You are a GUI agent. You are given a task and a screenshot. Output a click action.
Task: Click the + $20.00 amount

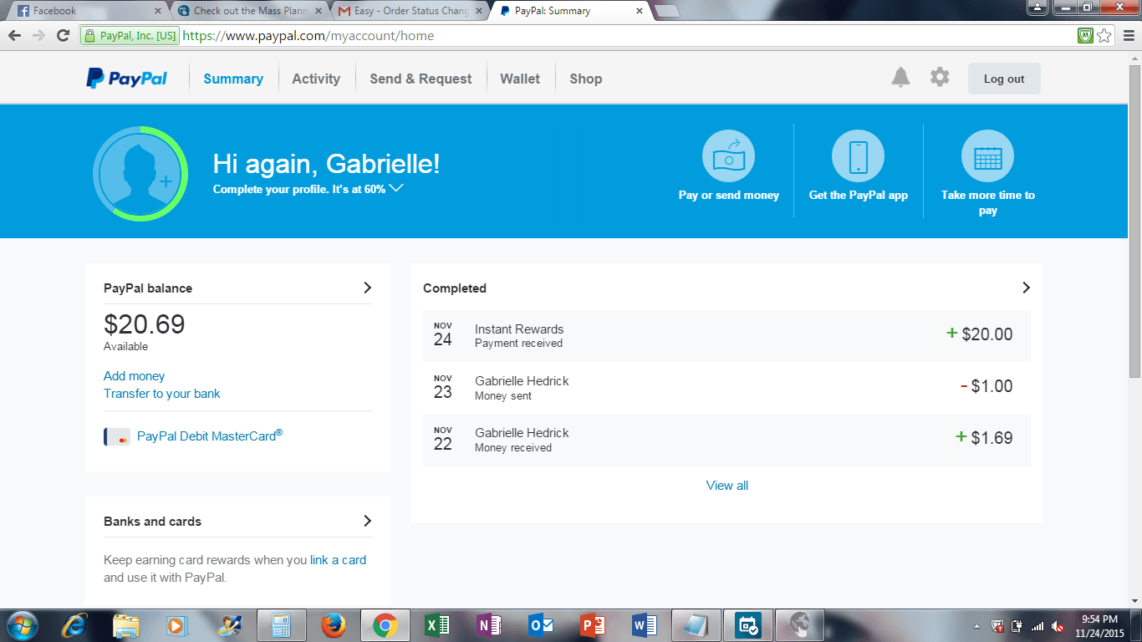click(x=979, y=334)
